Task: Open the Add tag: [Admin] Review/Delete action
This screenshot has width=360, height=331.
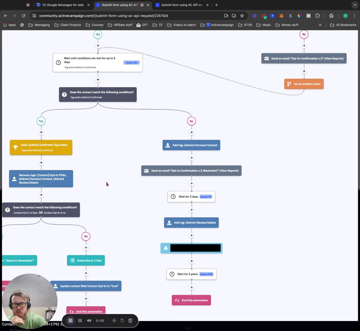Action: (x=191, y=223)
